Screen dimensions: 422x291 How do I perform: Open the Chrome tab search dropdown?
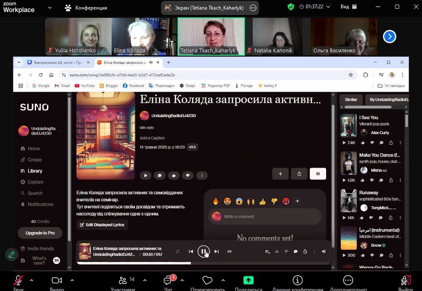tap(19, 62)
